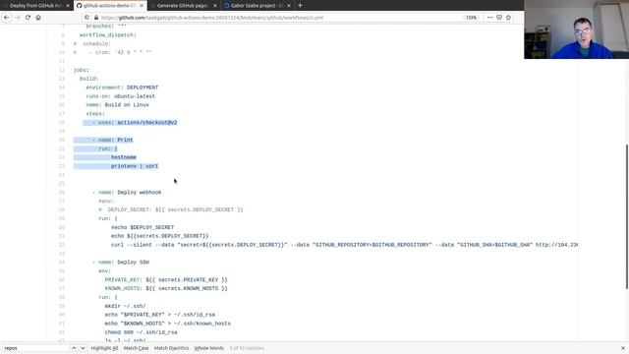Click 'name: Build on Linux' line
Viewport: 629px width, 354px height.
pos(117,105)
